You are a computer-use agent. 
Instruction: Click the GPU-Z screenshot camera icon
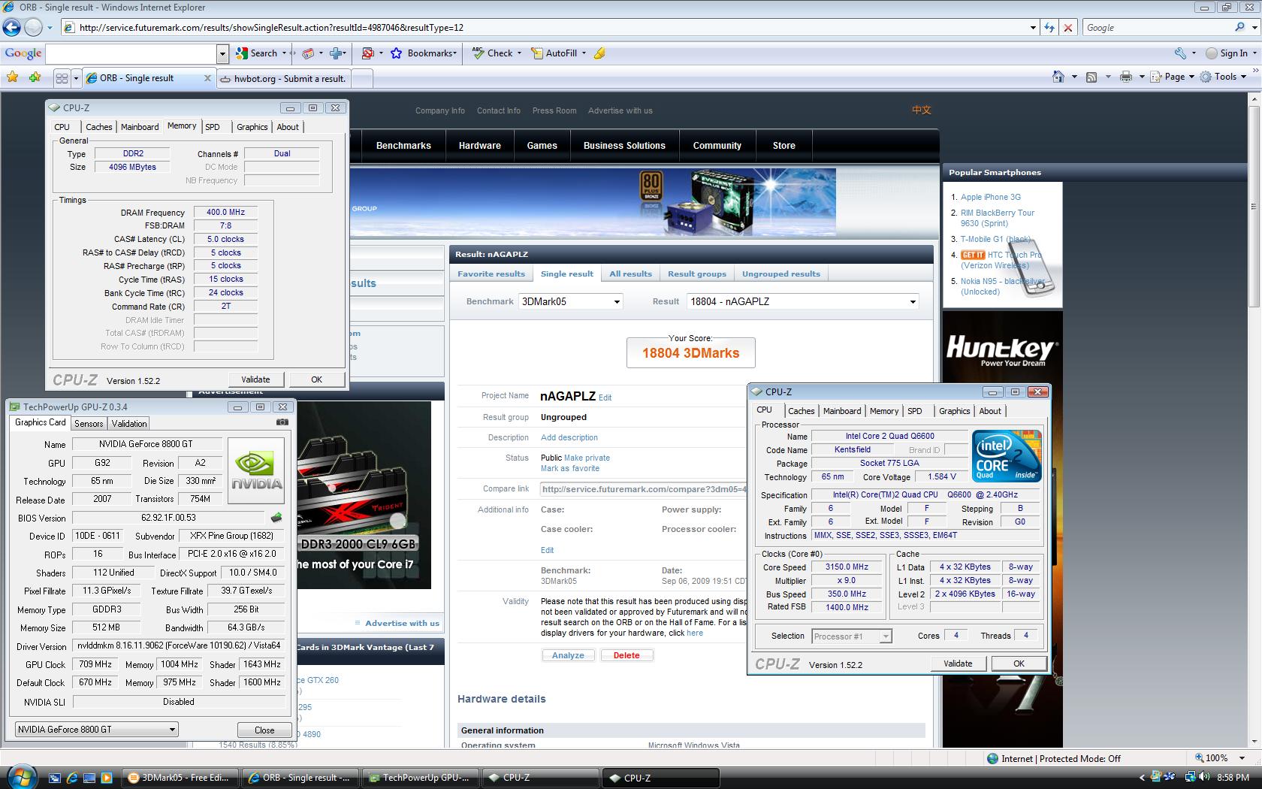point(282,422)
